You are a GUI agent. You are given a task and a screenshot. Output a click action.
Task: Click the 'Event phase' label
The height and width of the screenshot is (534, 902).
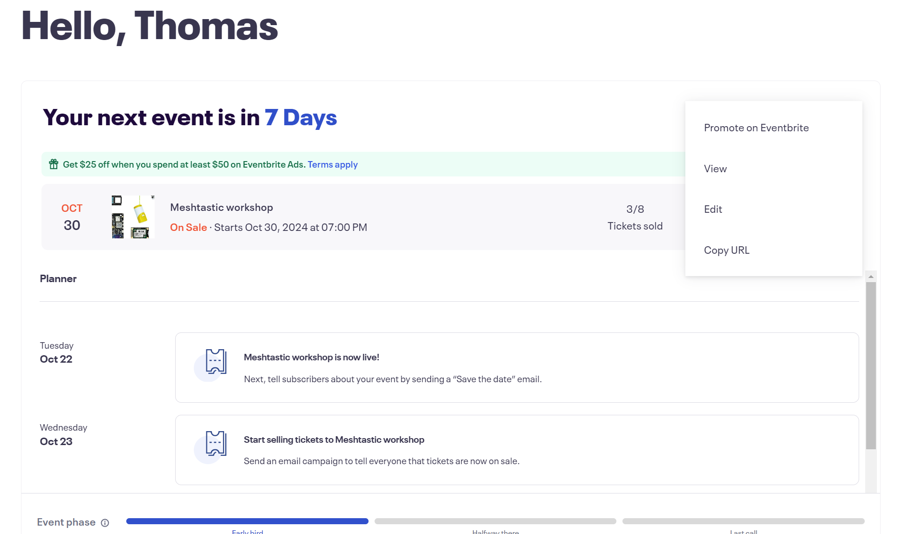[x=66, y=522]
